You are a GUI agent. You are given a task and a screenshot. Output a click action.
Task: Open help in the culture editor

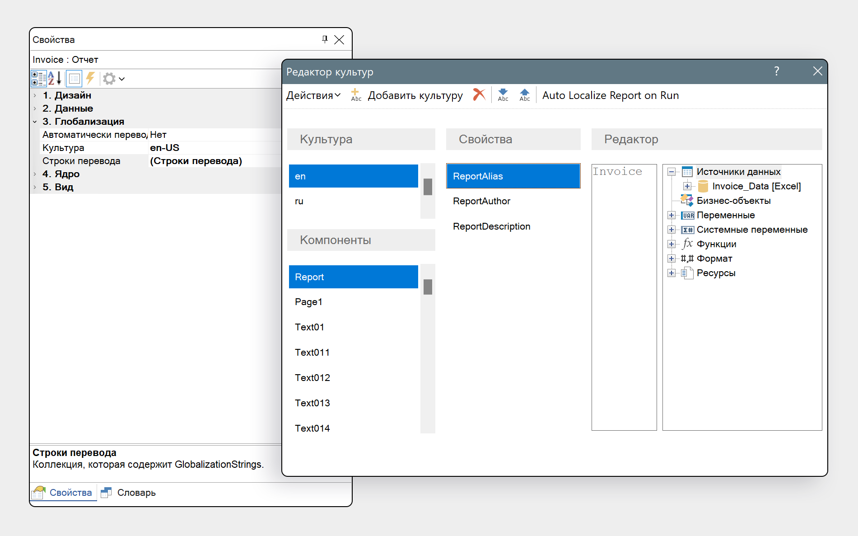click(x=777, y=71)
